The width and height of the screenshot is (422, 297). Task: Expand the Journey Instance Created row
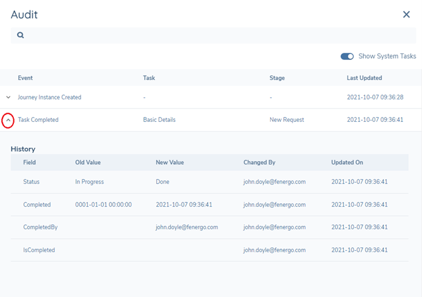pyautogui.click(x=8, y=97)
